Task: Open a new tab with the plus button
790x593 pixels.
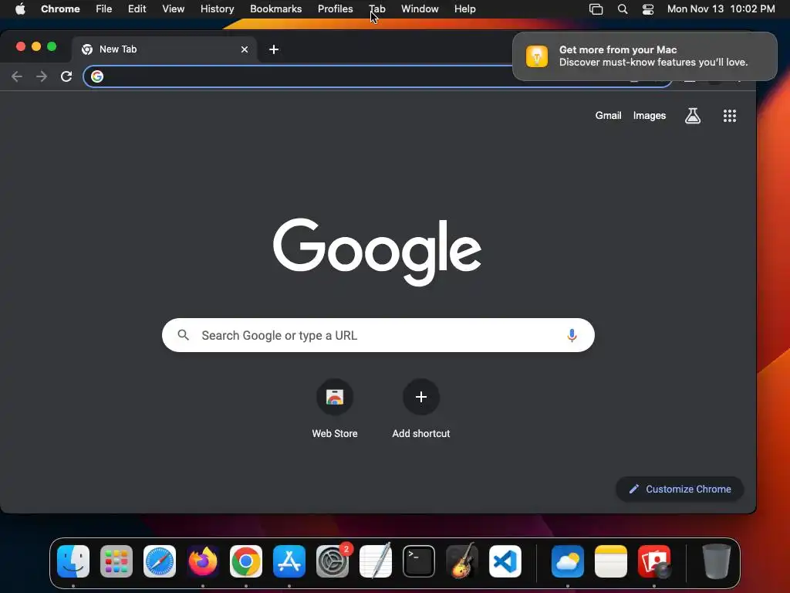Action: [274, 49]
